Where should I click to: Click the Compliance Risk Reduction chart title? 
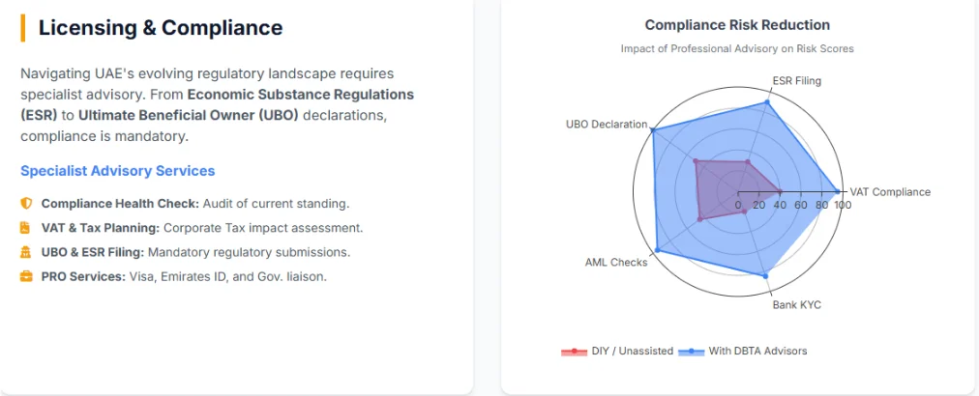(737, 25)
